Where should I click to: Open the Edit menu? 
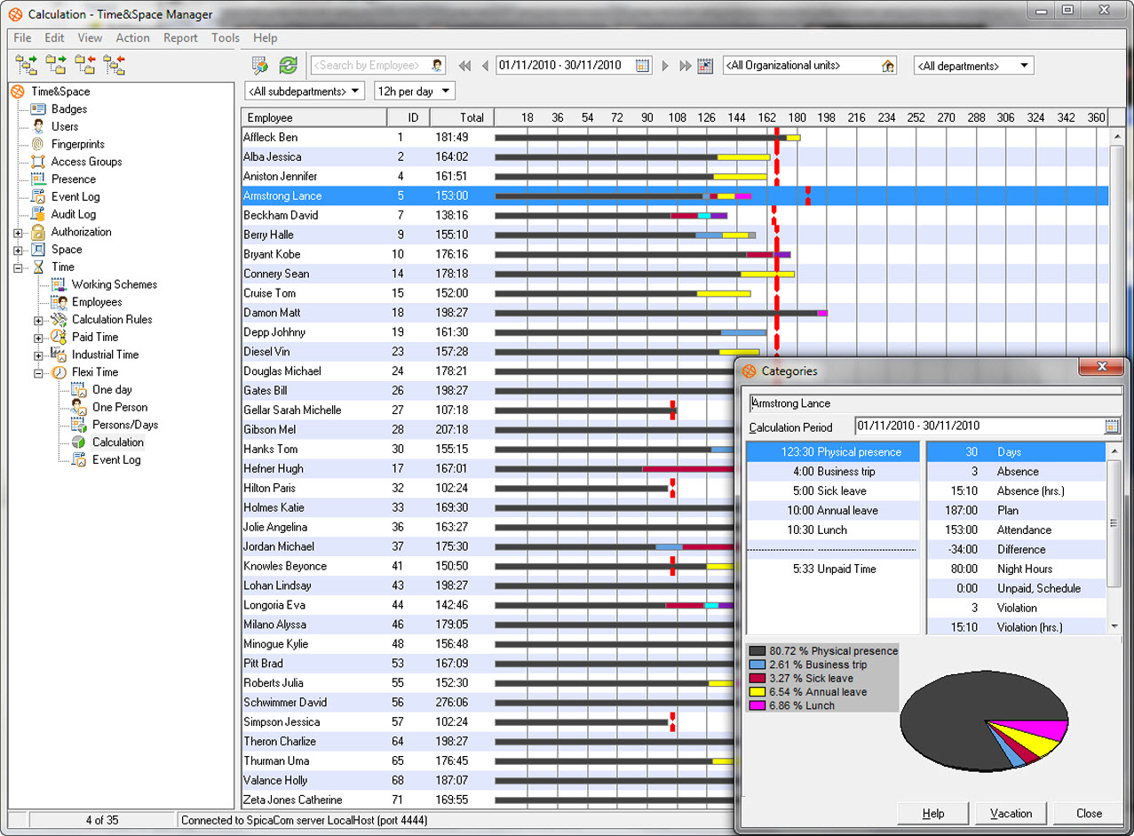(x=54, y=38)
